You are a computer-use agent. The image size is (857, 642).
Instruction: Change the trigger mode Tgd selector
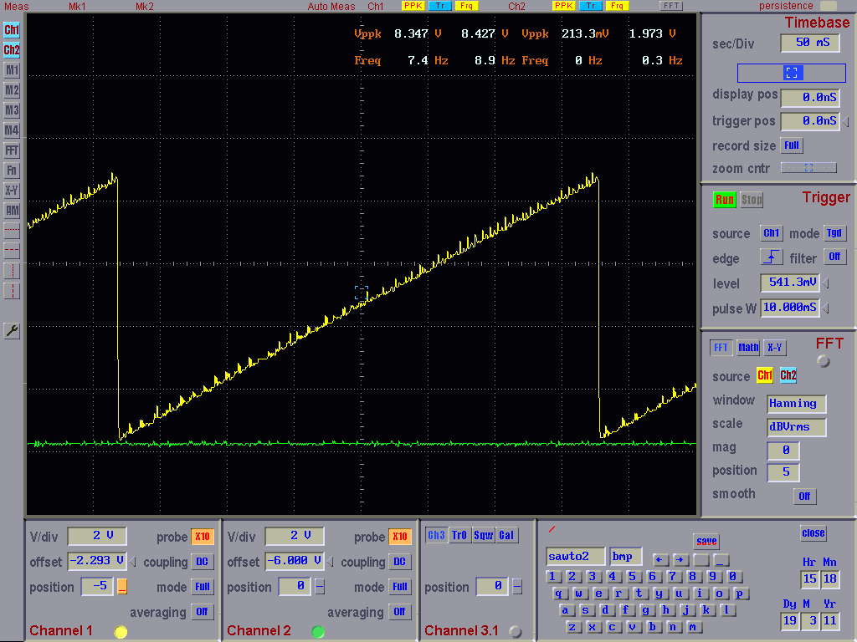coord(834,233)
